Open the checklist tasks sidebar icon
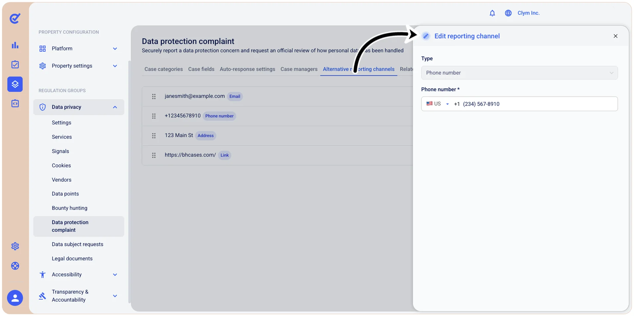The width and height of the screenshot is (634, 316). coord(15,65)
